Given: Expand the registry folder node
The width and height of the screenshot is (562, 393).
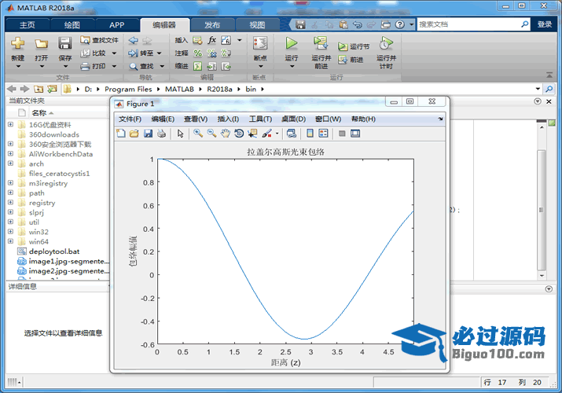Looking at the screenshot, I should click(10, 203).
